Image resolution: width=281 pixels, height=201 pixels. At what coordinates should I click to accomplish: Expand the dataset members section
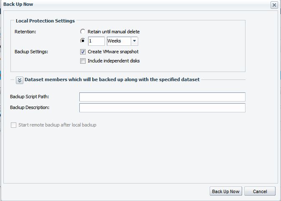click(x=20, y=80)
